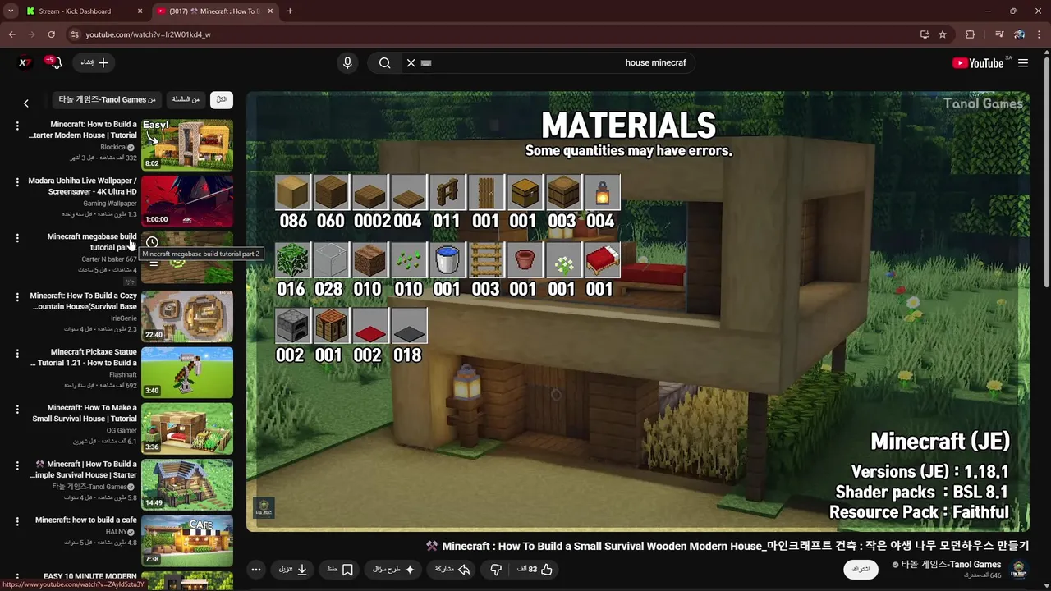Open the tab search dropdown arrow
Viewport: 1051px width, 591px height.
(10, 11)
